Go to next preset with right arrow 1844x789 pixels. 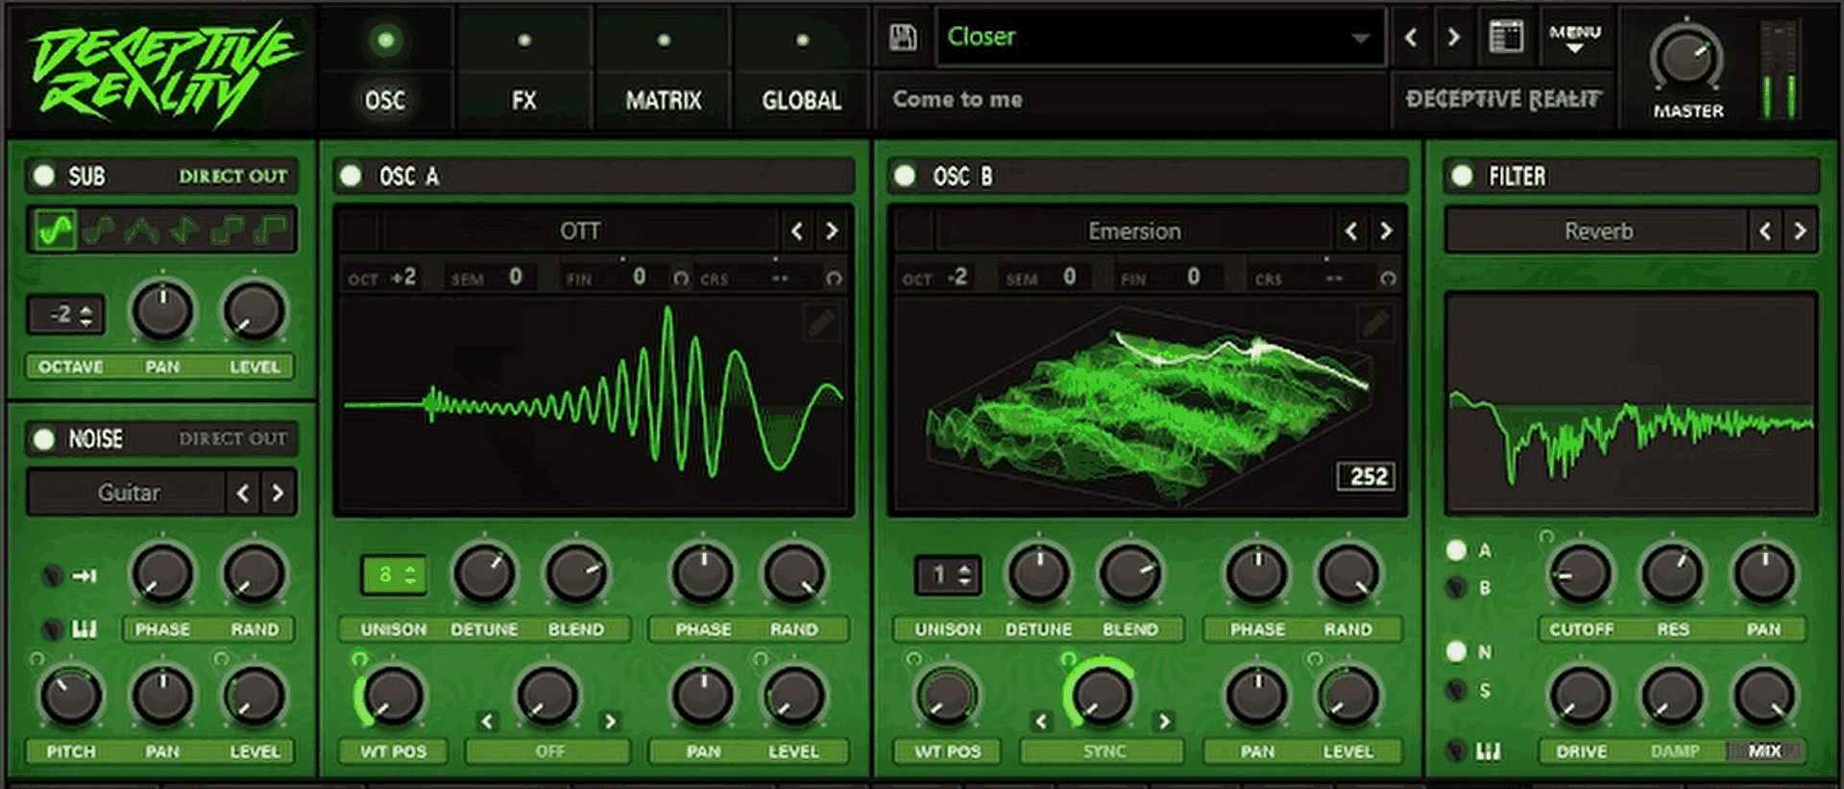click(1453, 37)
